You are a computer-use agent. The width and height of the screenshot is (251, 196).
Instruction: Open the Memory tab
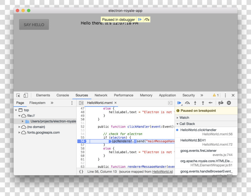tap(146, 95)
